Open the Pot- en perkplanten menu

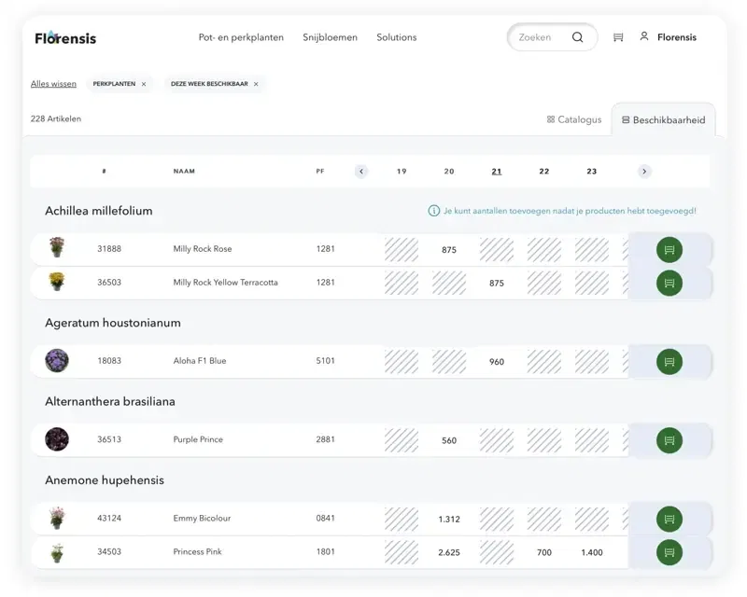[x=241, y=37]
